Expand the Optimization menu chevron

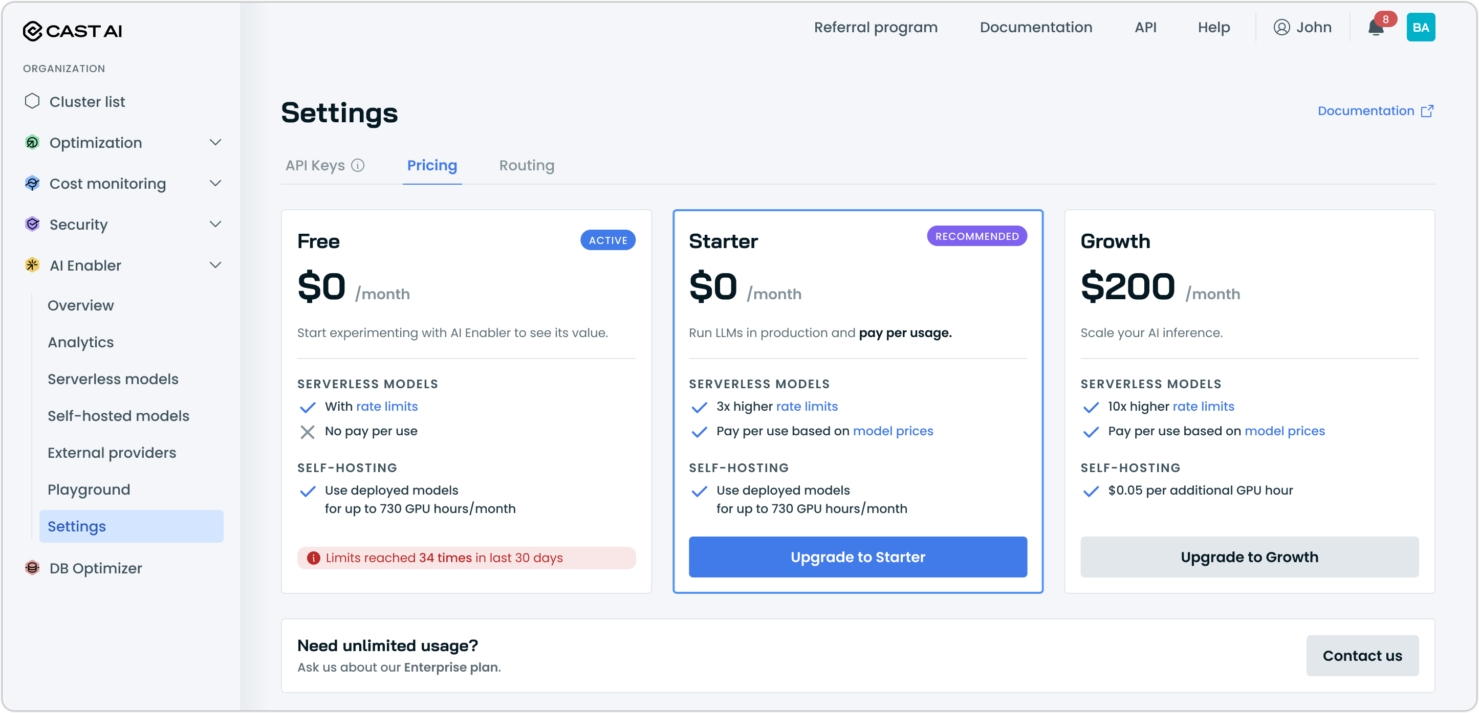[x=215, y=142]
